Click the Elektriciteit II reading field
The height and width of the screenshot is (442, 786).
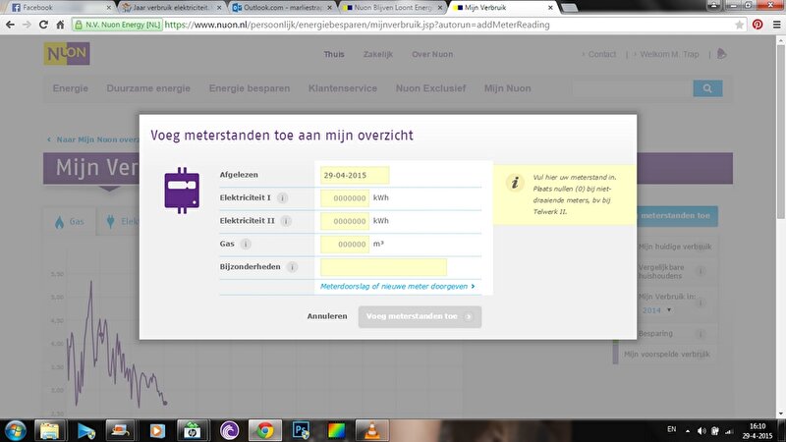(345, 221)
